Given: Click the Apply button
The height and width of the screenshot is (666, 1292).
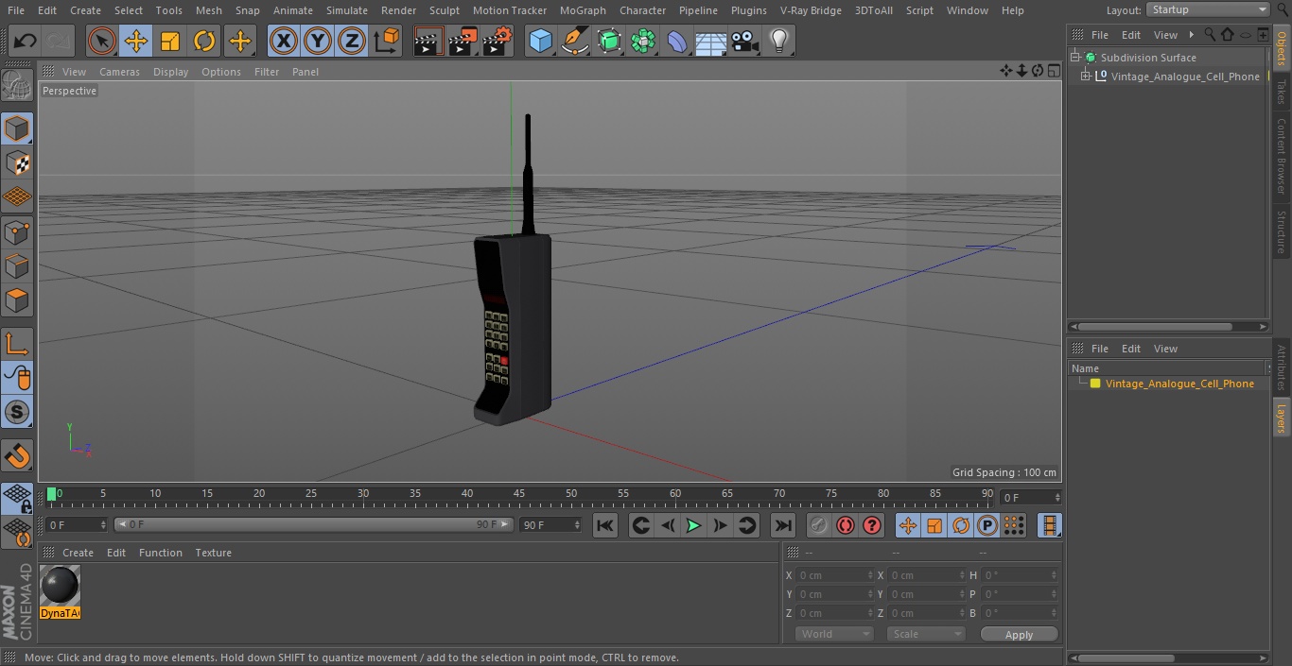Looking at the screenshot, I should [1019, 634].
